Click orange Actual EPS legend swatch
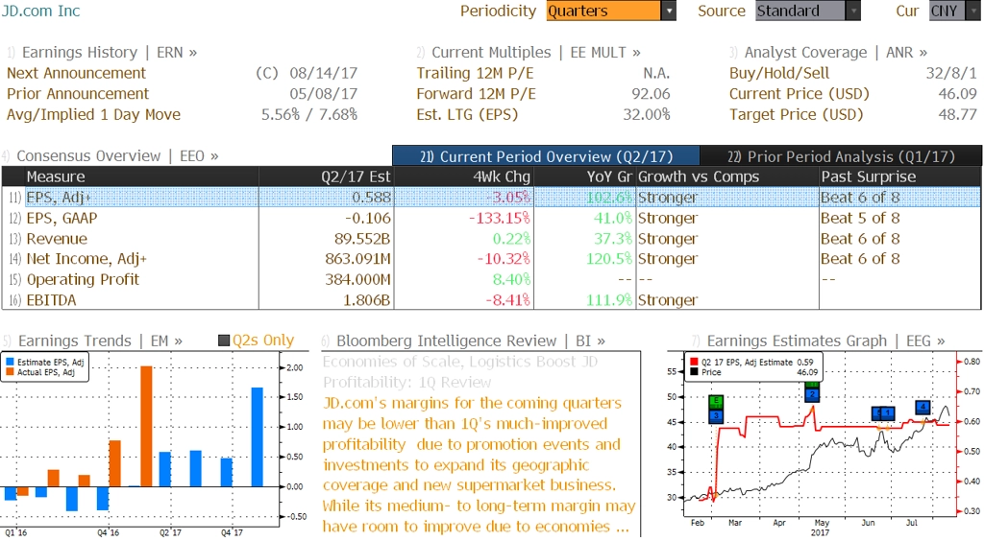The width and height of the screenshot is (984, 541). pyautogui.click(x=10, y=372)
